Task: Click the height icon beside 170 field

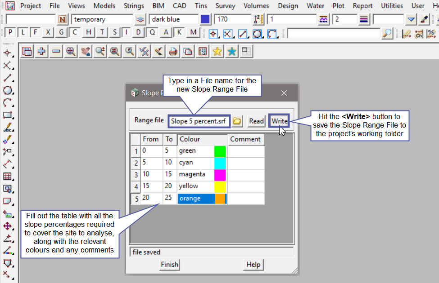Action: [x=258, y=19]
